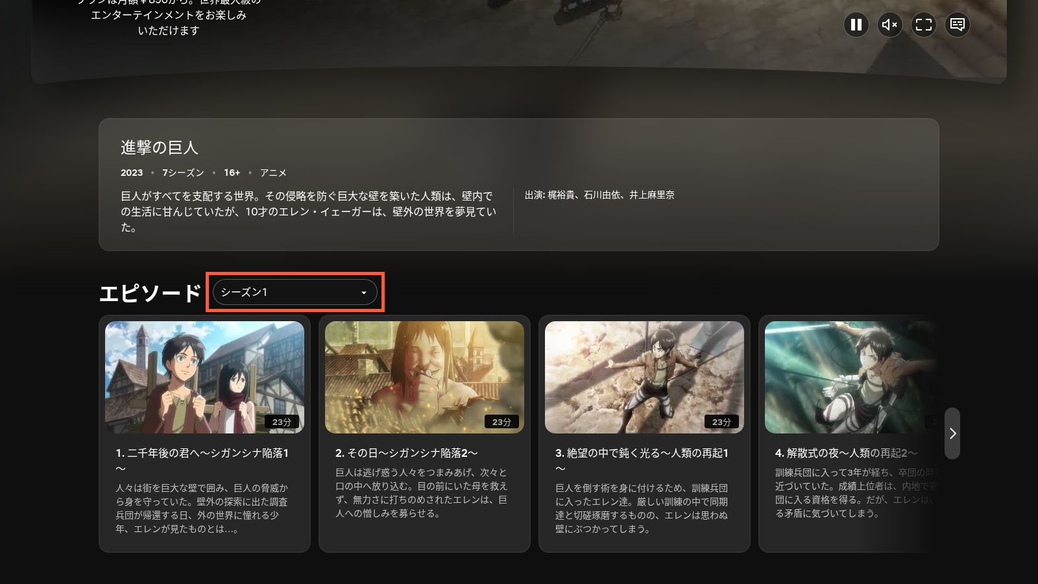Open episode 2 その日 thumbnail

424,377
